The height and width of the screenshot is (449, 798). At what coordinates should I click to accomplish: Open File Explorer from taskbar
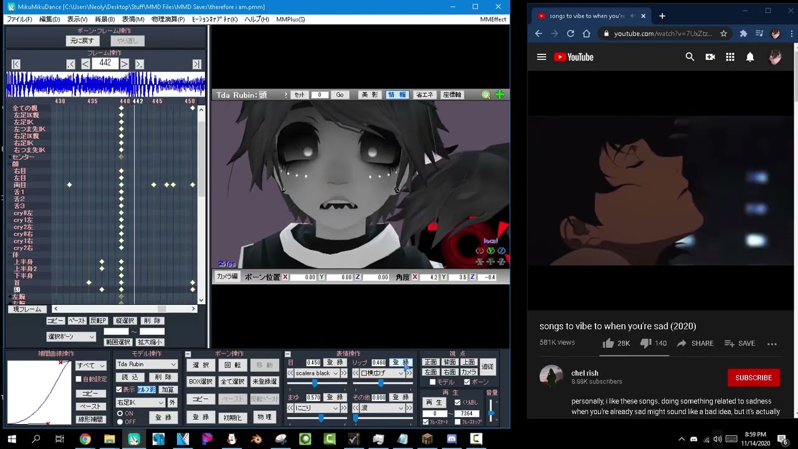pos(109,439)
